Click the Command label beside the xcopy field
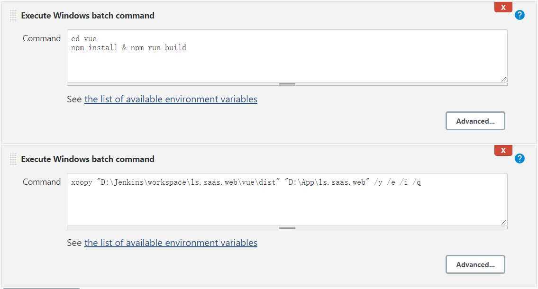Viewport: 538px width, 289px height. pyautogui.click(x=42, y=182)
